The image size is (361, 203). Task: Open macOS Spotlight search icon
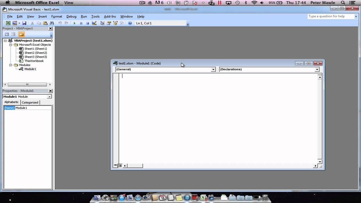(343, 3)
